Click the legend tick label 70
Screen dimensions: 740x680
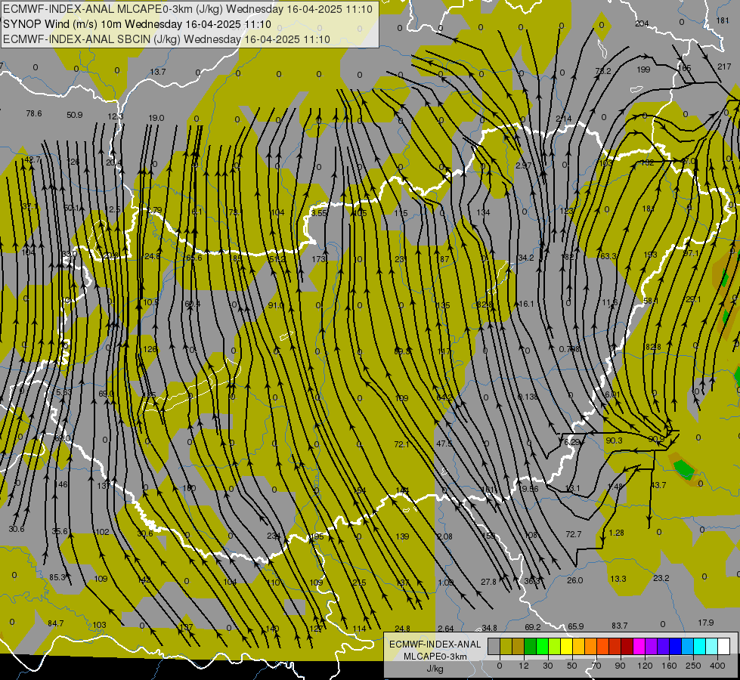pyautogui.click(x=596, y=666)
